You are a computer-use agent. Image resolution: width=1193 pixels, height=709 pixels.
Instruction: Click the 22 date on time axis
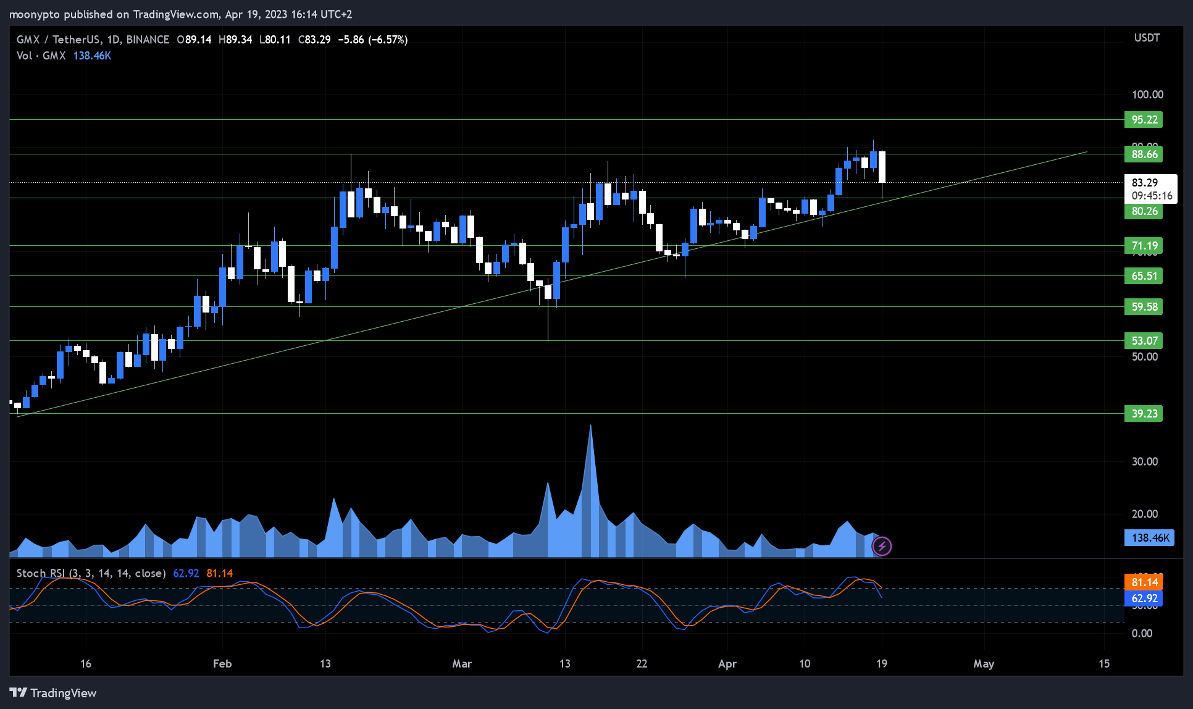(x=642, y=663)
